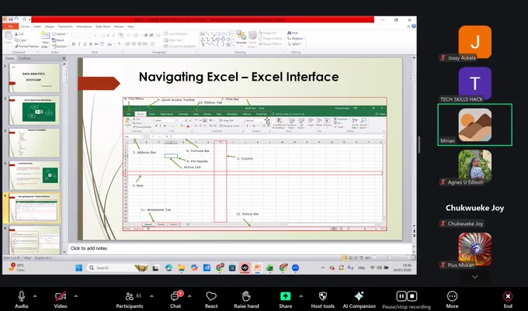Screen dimensions: 528x311
Task: Select slide 1 Data Analytics Bootcamp thumbnail
Action: (34, 78)
